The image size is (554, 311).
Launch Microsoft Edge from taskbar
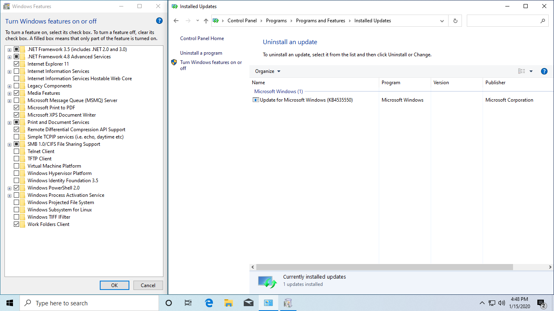pyautogui.click(x=209, y=303)
